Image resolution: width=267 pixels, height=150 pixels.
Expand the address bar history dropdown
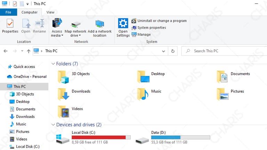(163, 51)
